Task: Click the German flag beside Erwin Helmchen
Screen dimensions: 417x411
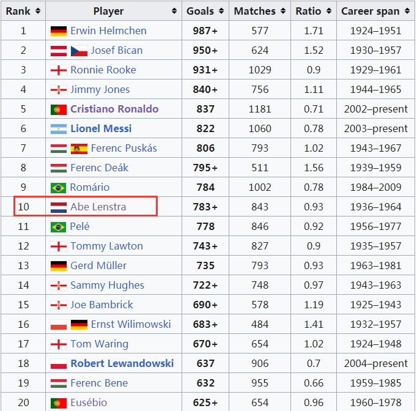Action: 58,31
